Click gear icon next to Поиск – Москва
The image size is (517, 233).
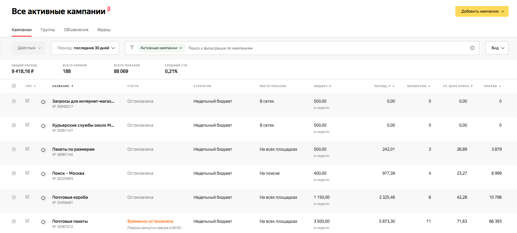point(43,174)
